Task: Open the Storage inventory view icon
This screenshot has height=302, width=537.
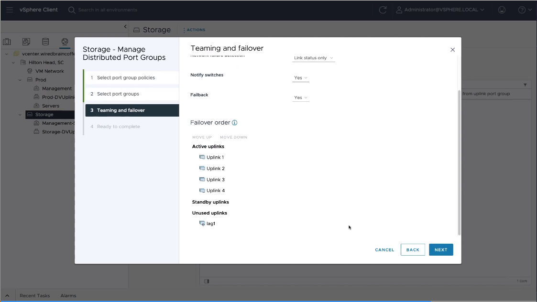Action: (x=45, y=42)
